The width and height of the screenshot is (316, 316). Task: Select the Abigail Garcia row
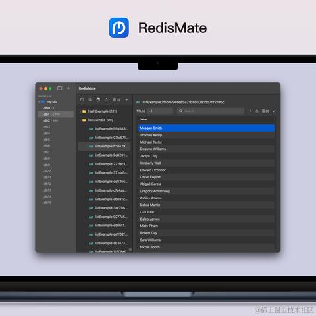pos(206,184)
